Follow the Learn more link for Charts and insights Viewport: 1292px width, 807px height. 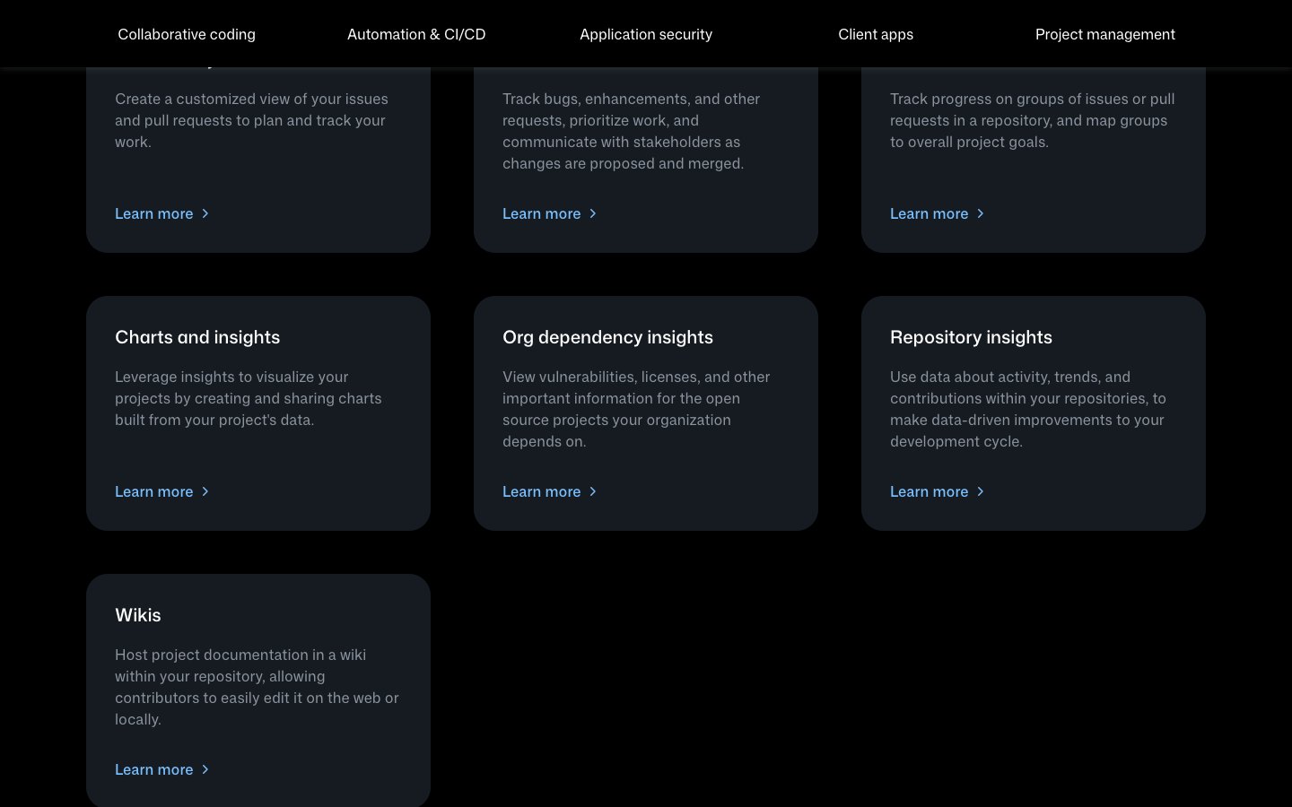pos(154,491)
